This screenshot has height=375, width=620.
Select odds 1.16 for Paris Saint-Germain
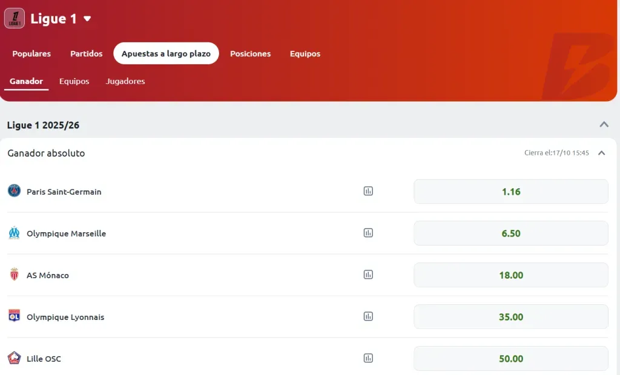click(510, 191)
